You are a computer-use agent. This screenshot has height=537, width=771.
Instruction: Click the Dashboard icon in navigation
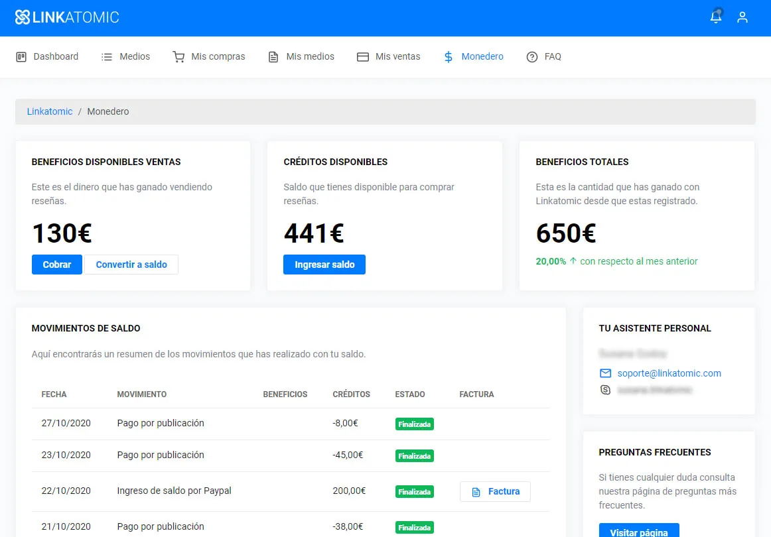(x=21, y=57)
